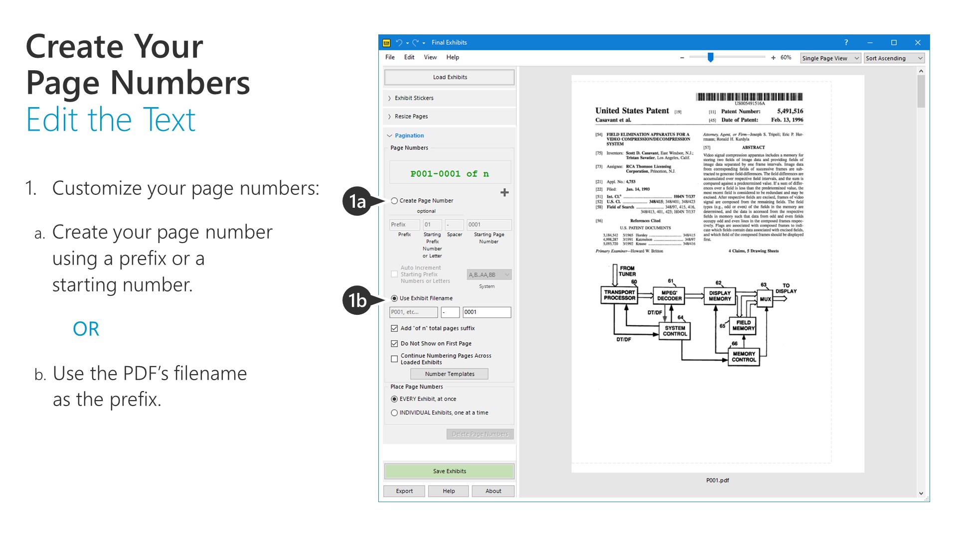Click the plus icon to add page number element
The height and width of the screenshot is (538, 957).
[505, 192]
